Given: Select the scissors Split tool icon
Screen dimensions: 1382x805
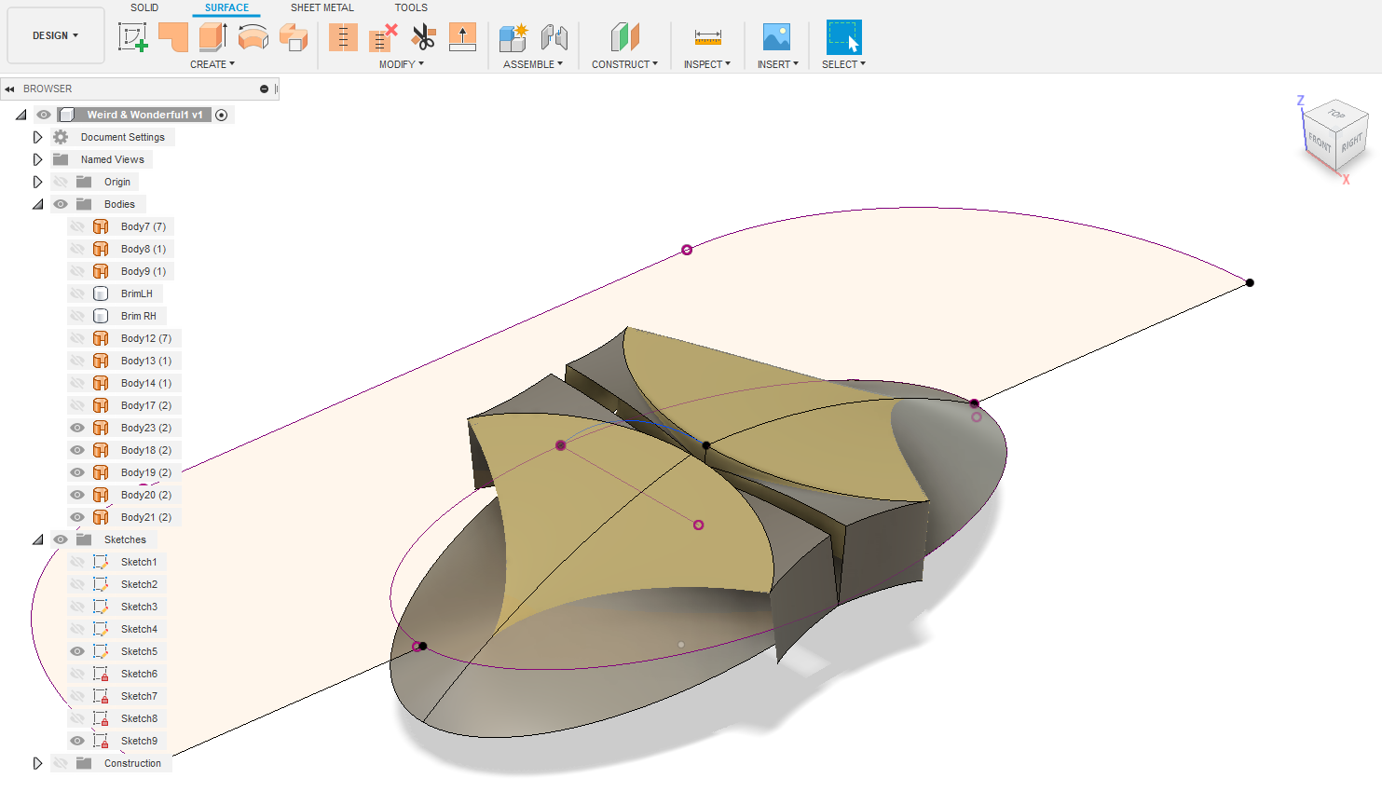Looking at the screenshot, I should pyautogui.click(x=423, y=37).
